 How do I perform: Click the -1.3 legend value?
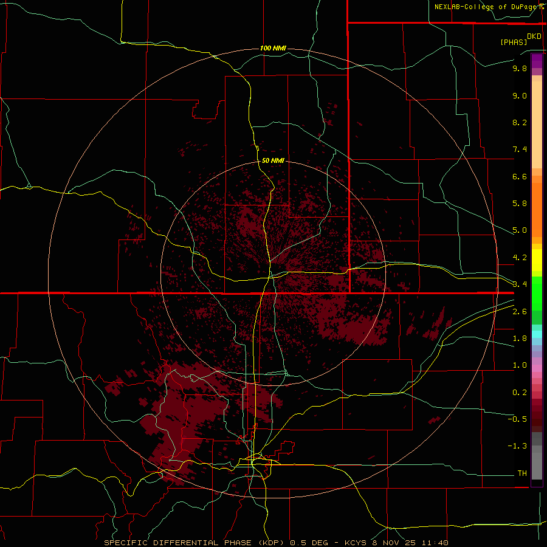point(517,446)
